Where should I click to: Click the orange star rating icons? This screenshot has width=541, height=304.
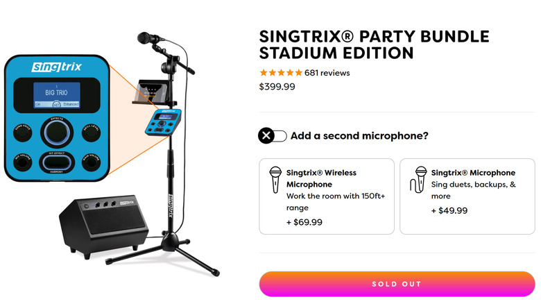pyautogui.click(x=280, y=73)
